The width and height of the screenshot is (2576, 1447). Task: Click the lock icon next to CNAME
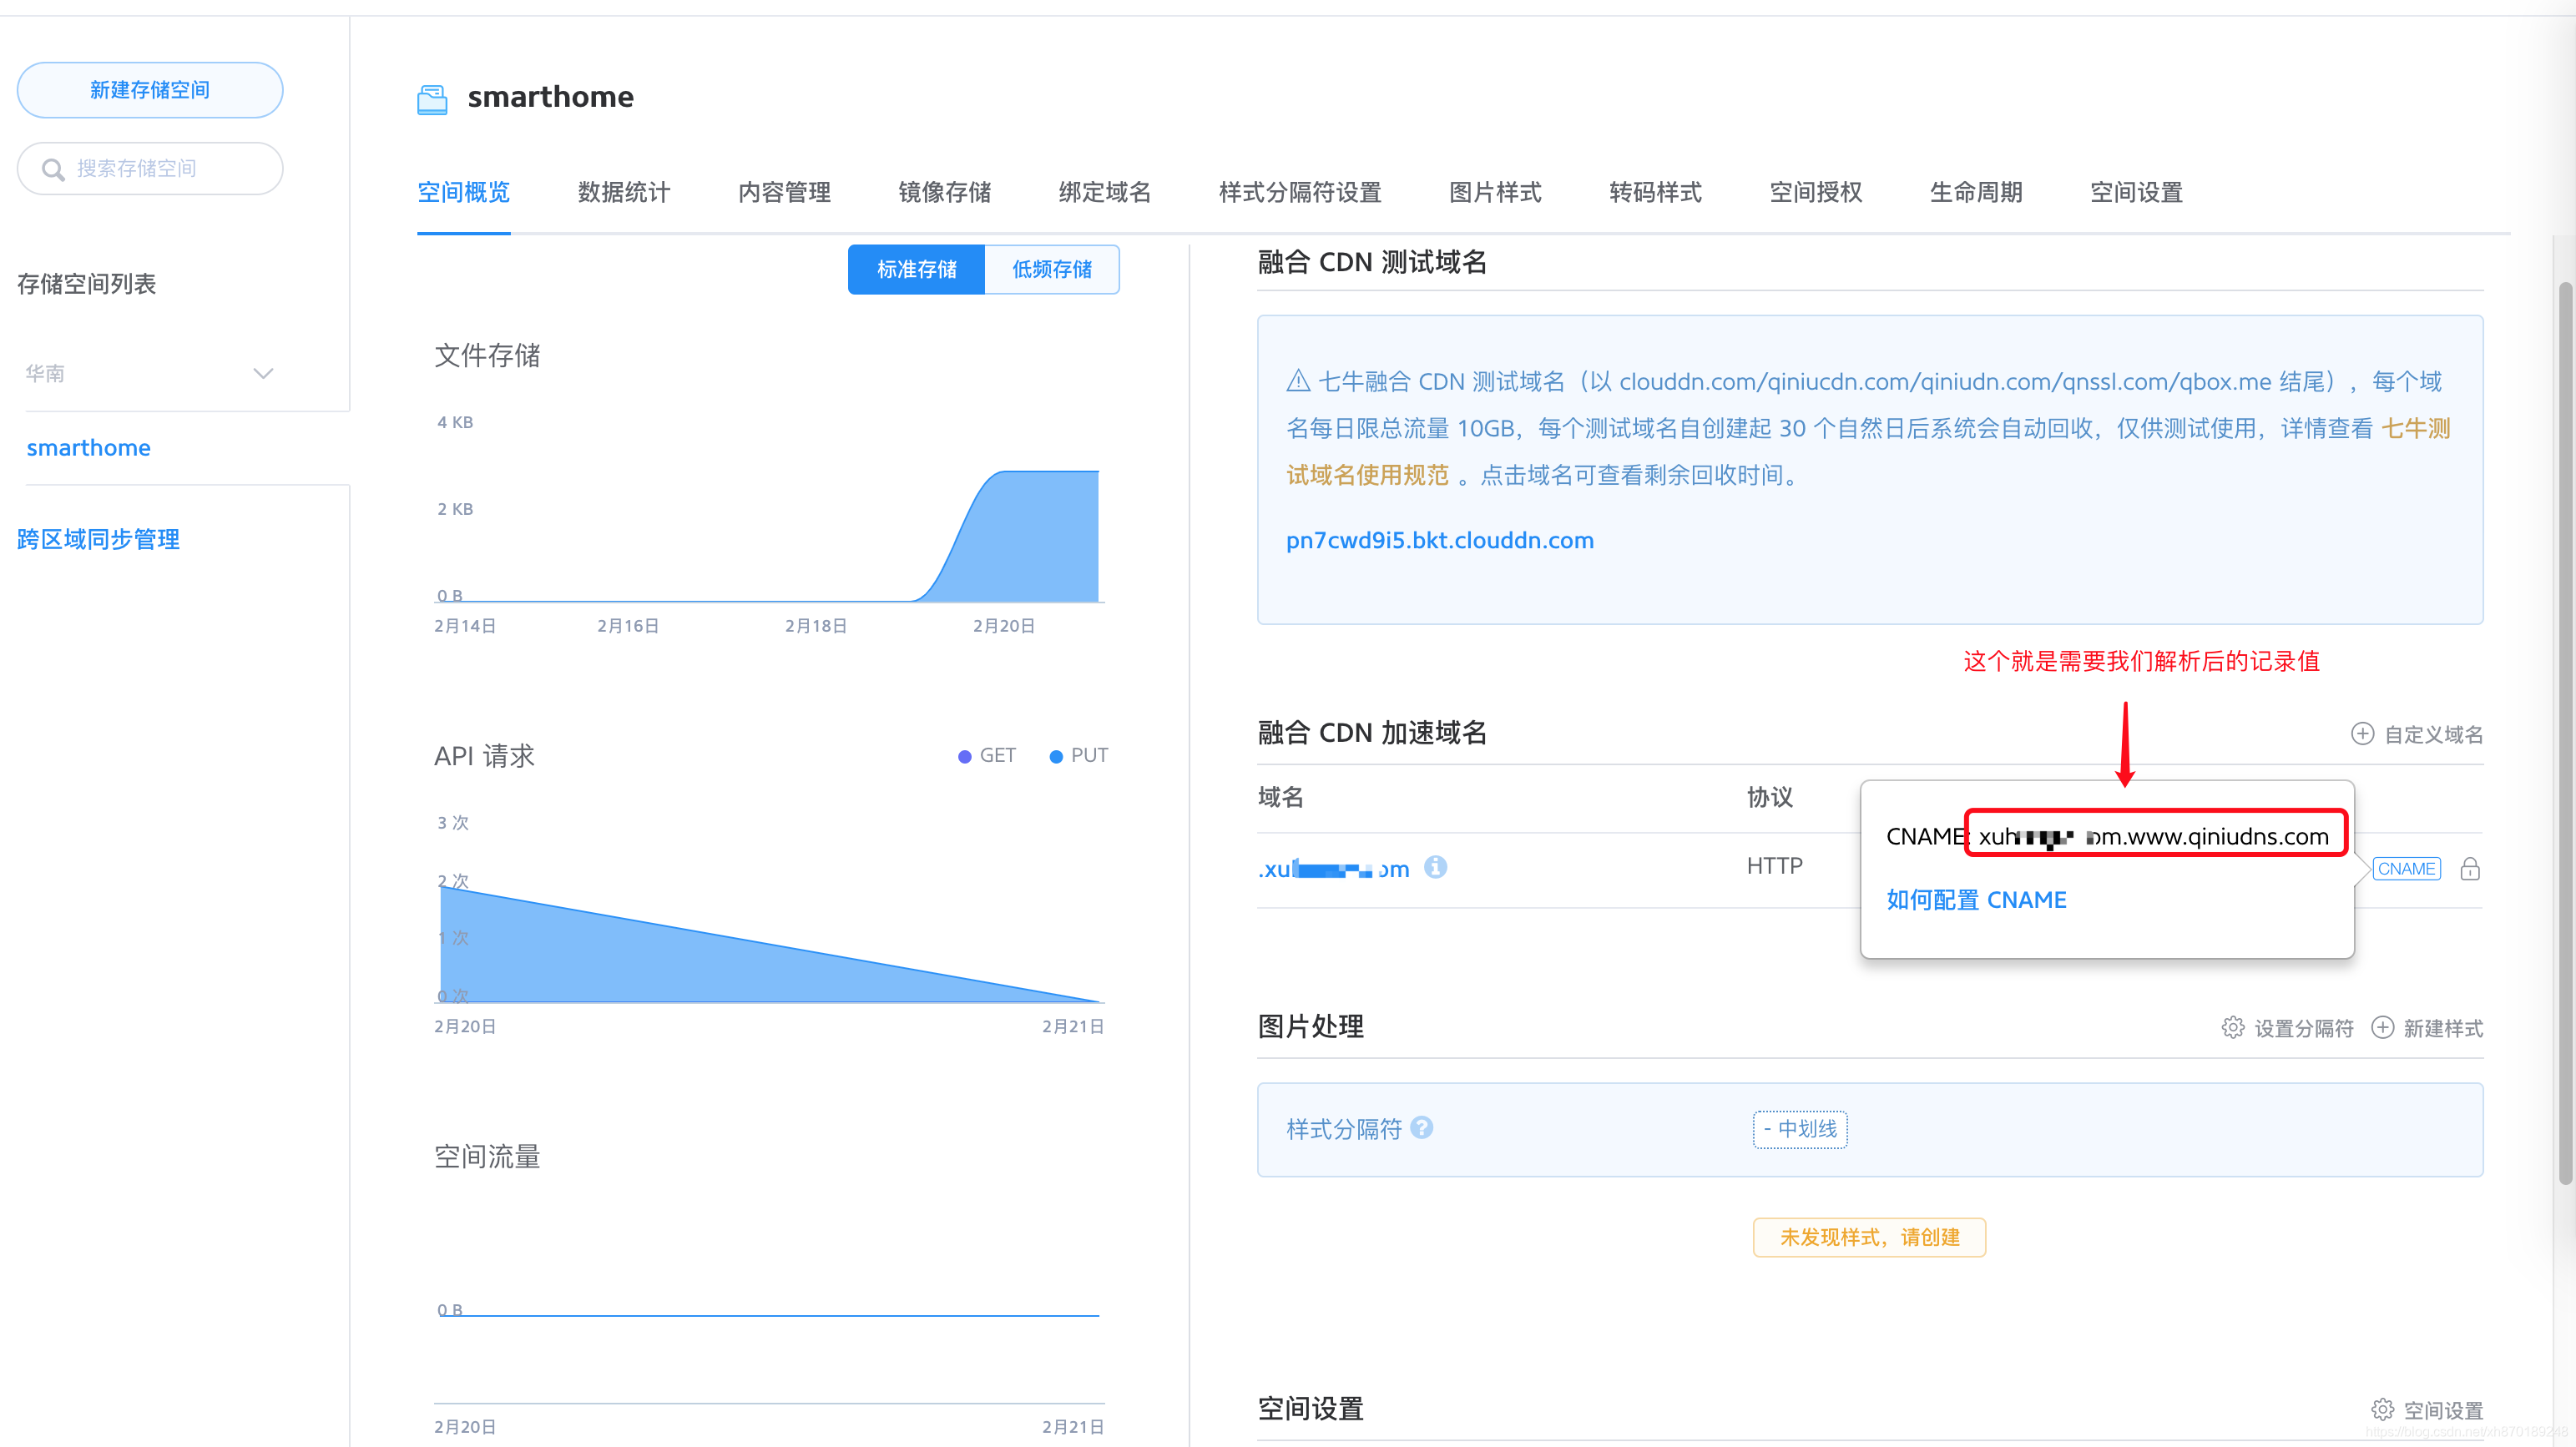pyautogui.click(x=2470, y=868)
